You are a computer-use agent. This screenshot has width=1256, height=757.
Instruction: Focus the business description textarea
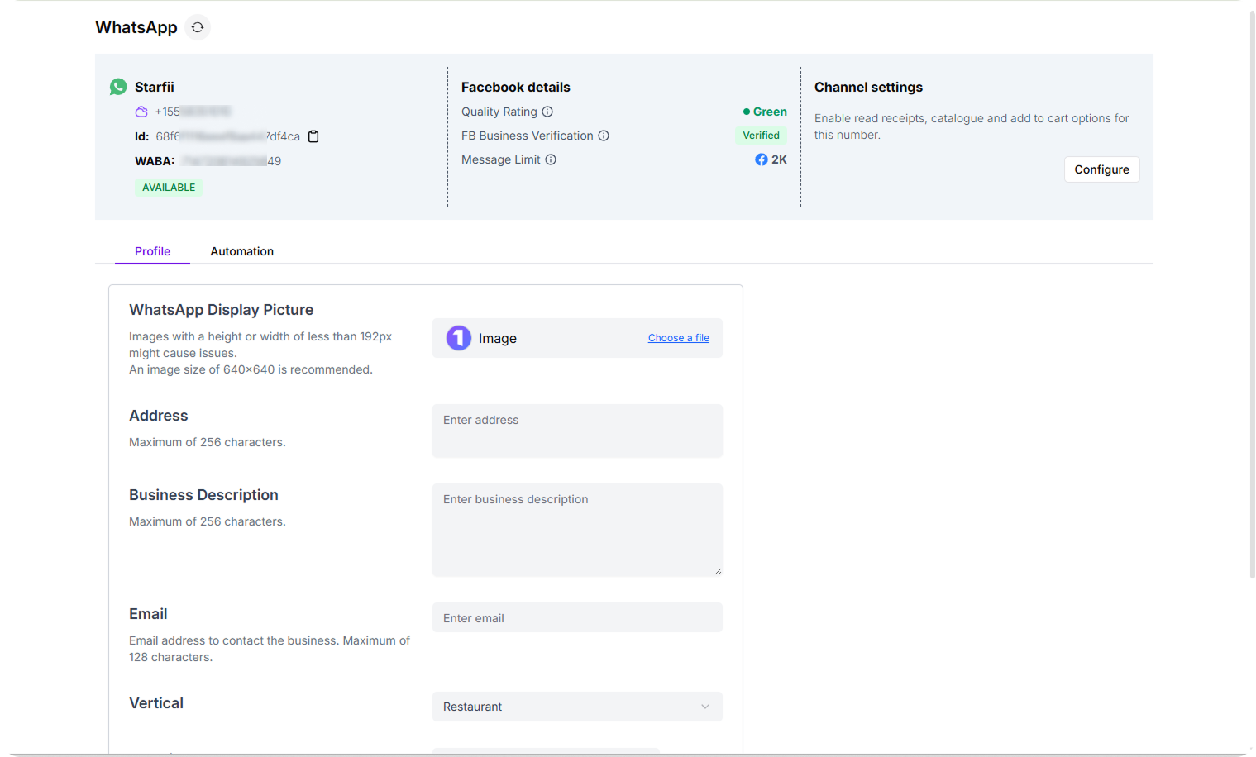[577, 530]
